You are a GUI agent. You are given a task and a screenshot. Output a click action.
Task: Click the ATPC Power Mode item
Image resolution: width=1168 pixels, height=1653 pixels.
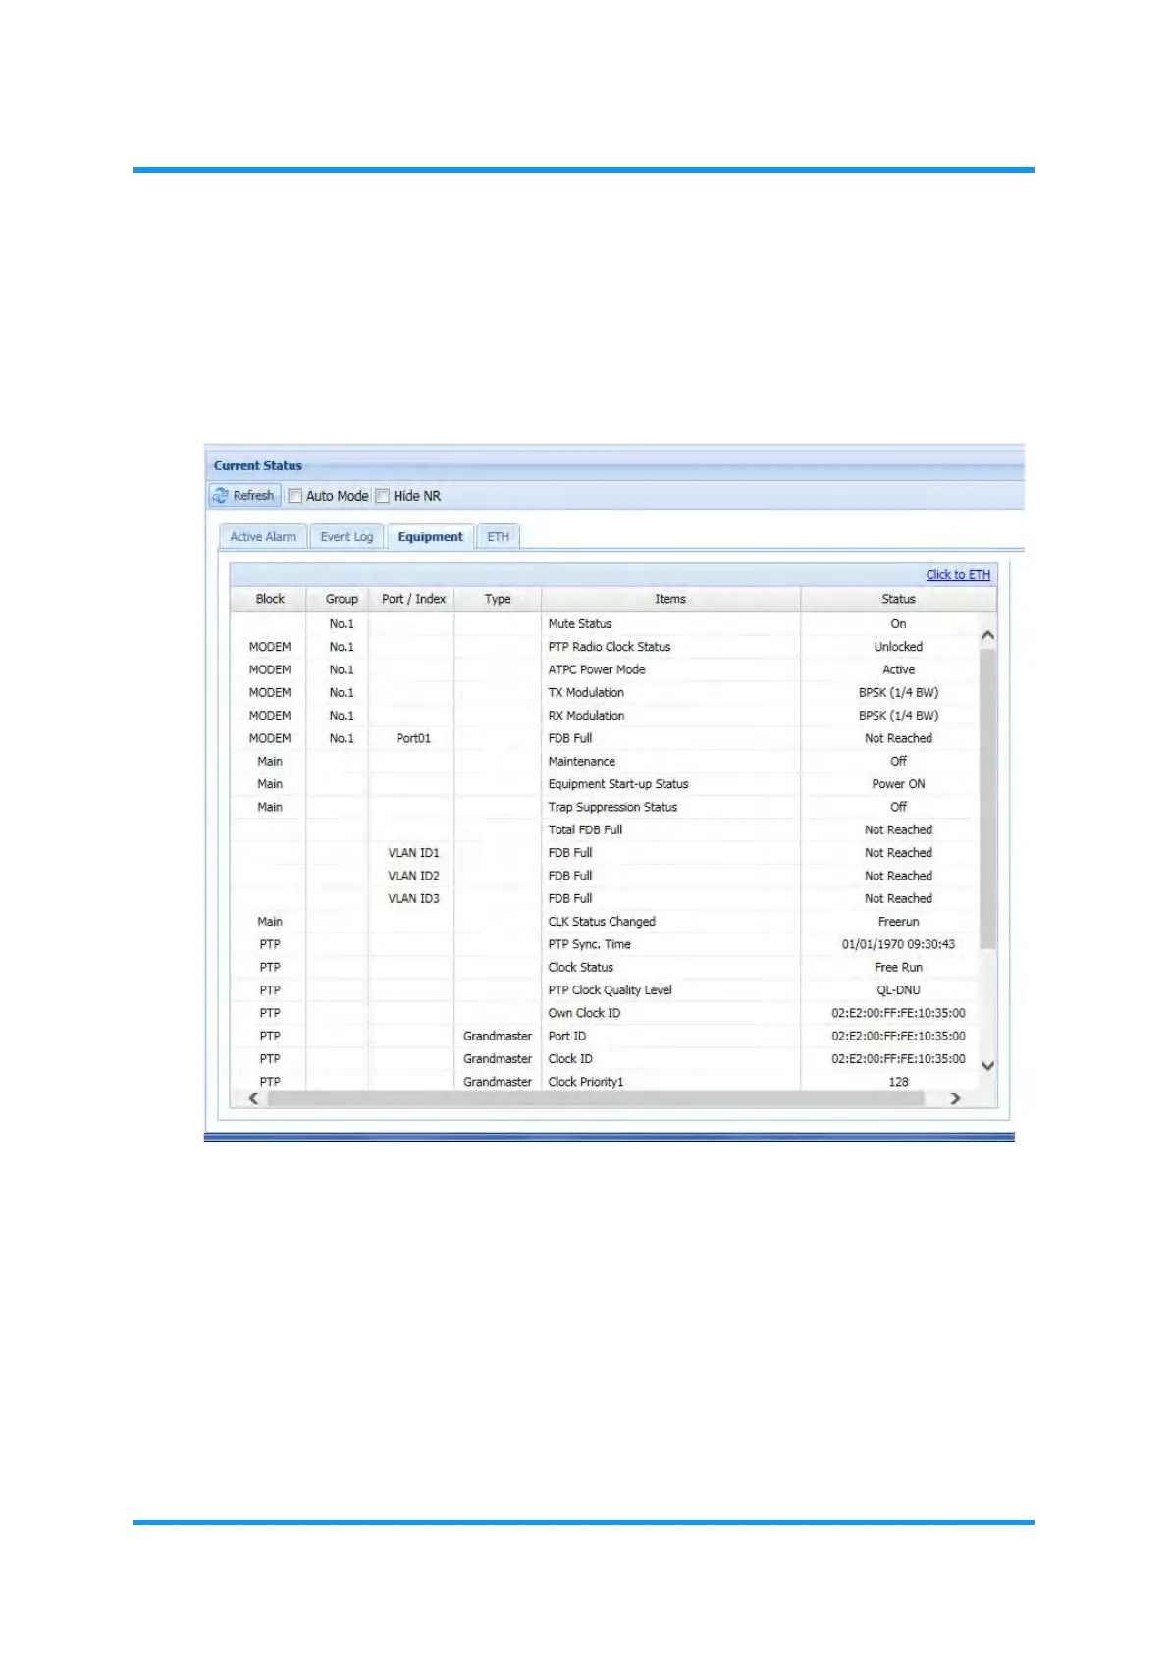coord(597,669)
